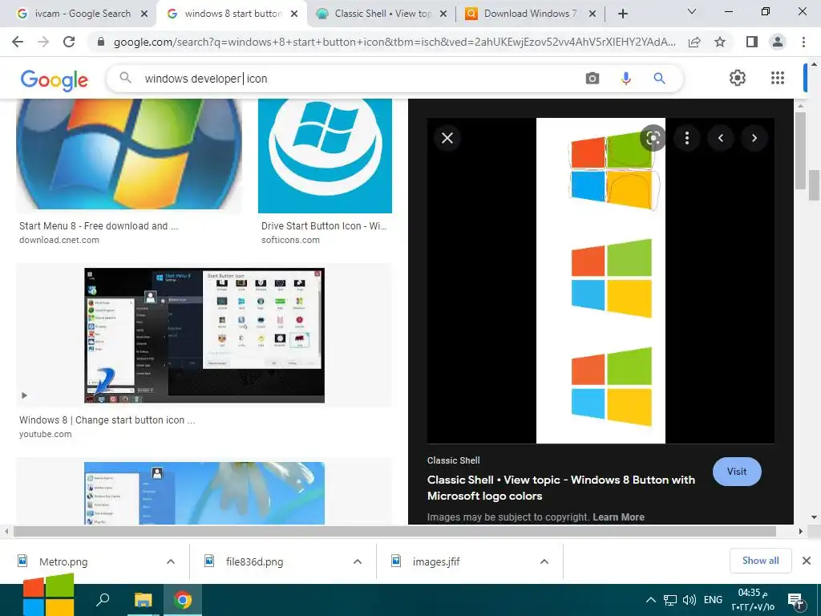Open a new browser tab

point(622,14)
